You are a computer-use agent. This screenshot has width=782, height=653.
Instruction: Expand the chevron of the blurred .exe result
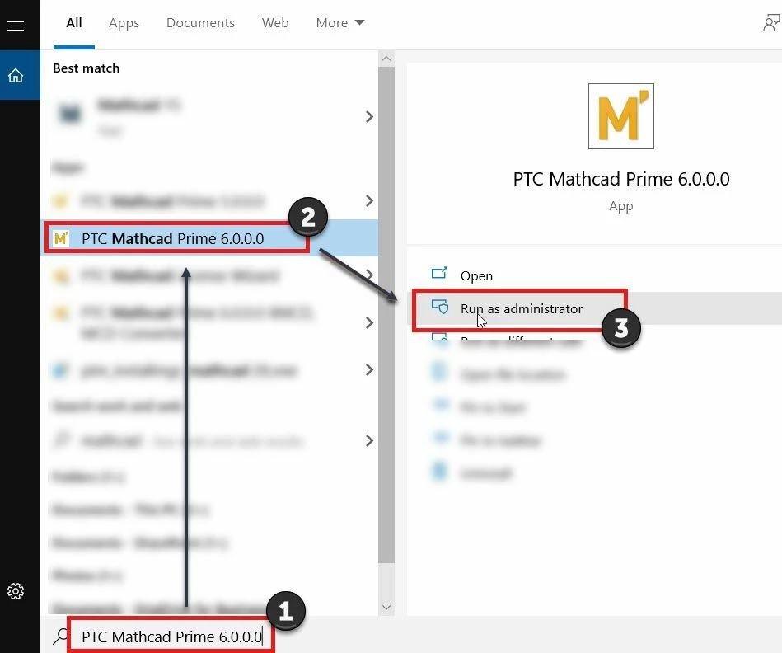tap(369, 370)
